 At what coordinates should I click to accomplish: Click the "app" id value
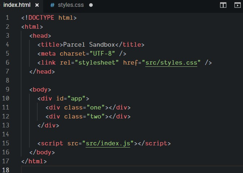77,99
